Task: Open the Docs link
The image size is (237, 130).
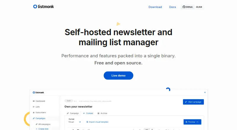Action: (x=172, y=7)
